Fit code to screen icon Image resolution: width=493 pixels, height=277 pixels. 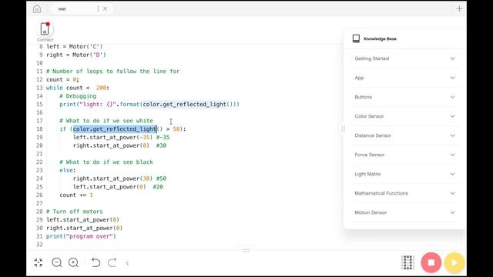pos(39,262)
